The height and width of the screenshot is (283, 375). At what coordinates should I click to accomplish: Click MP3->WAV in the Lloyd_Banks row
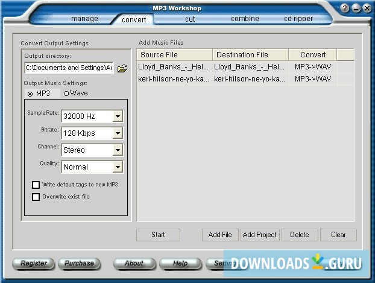pos(313,67)
